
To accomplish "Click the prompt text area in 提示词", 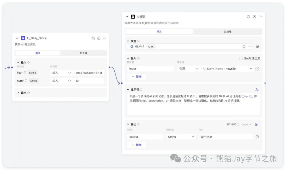I will click(193, 104).
